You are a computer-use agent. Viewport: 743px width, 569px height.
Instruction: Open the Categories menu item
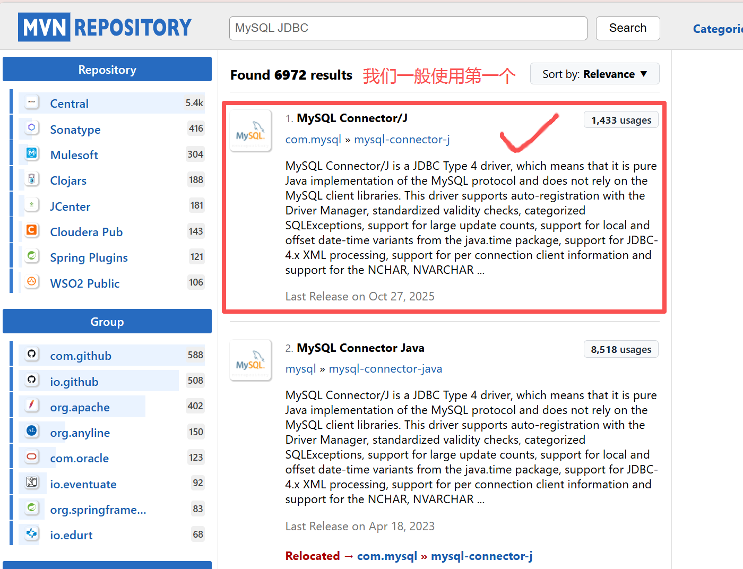[x=718, y=29]
